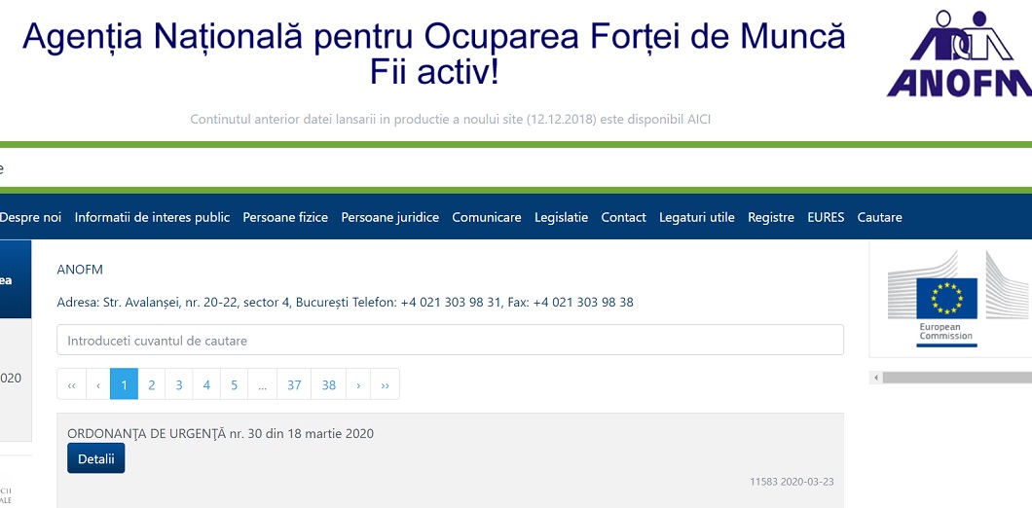Go to pagination page 5
The image size is (1032, 508).
[235, 384]
